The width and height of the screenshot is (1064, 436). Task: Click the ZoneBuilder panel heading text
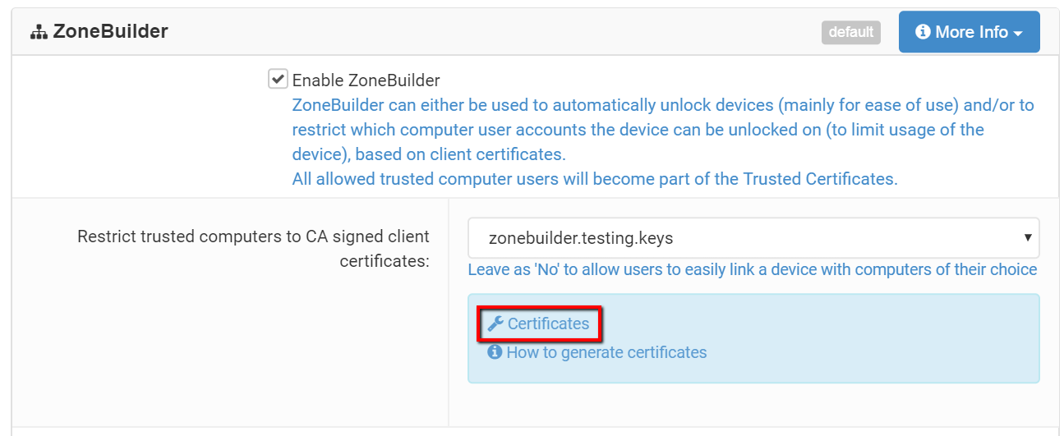[110, 32]
